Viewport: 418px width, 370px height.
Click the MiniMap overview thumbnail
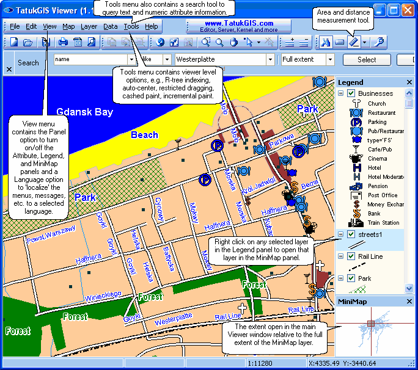tap(375, 332)
